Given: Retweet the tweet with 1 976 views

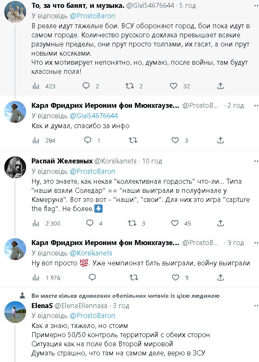Looking at the screenshot, I should coord(134,277).
